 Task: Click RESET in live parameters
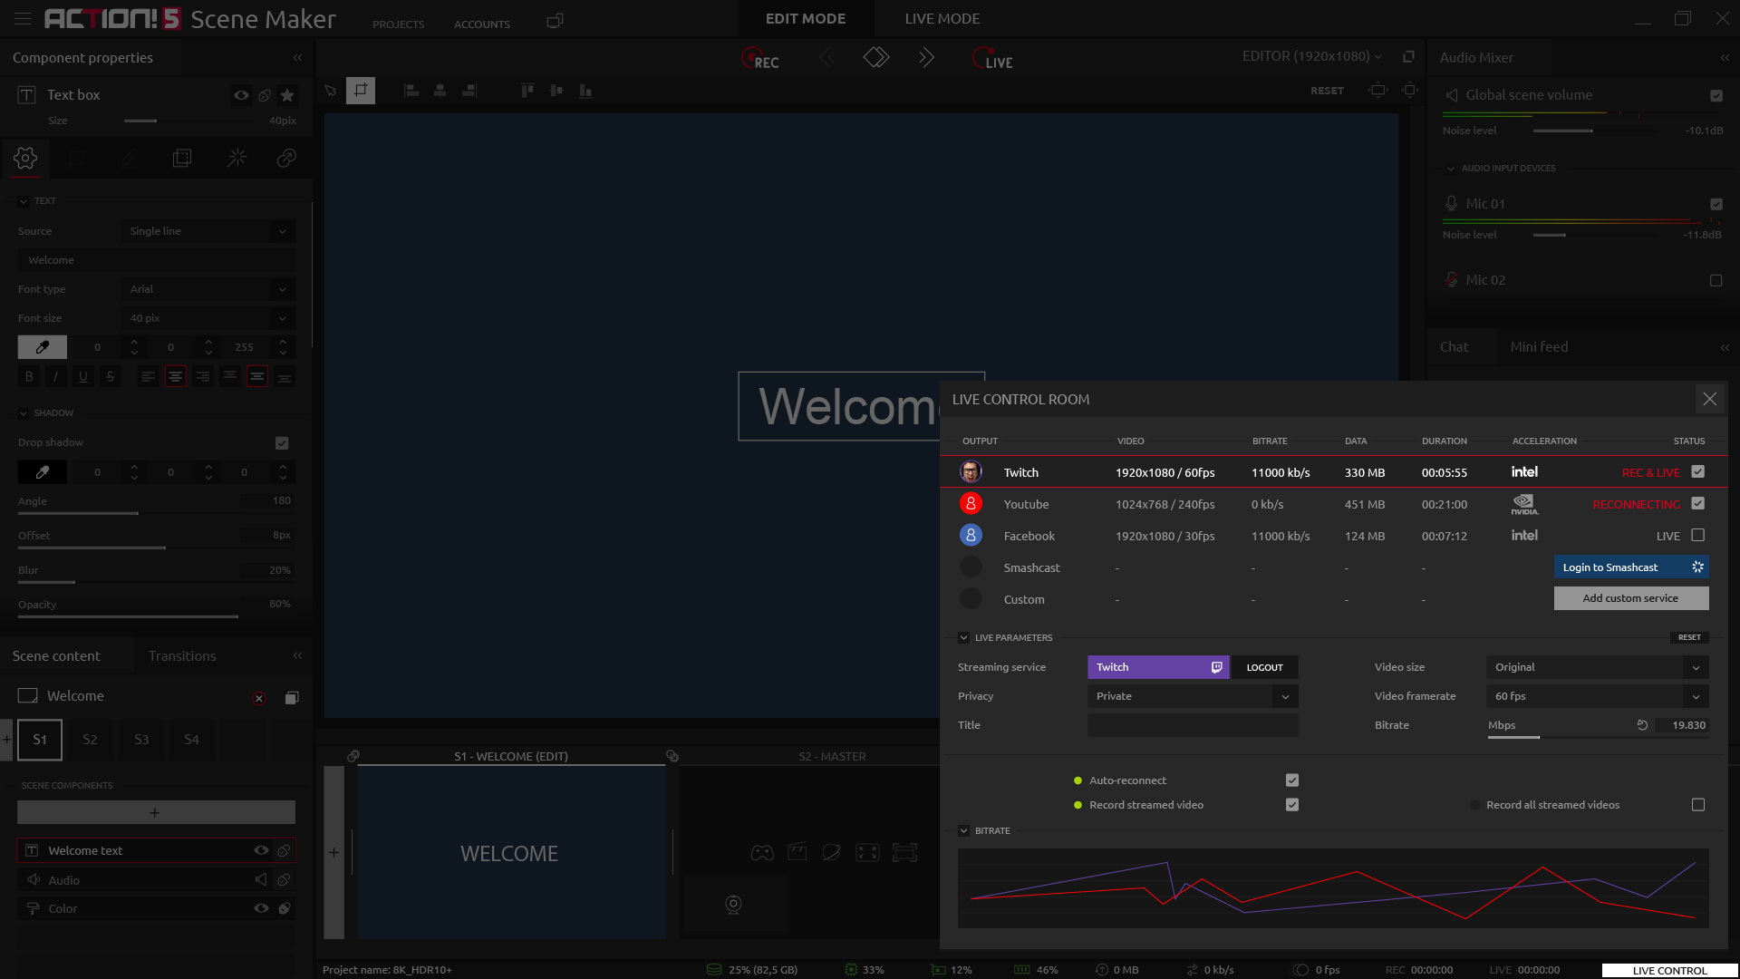[x=1689, y=637]
